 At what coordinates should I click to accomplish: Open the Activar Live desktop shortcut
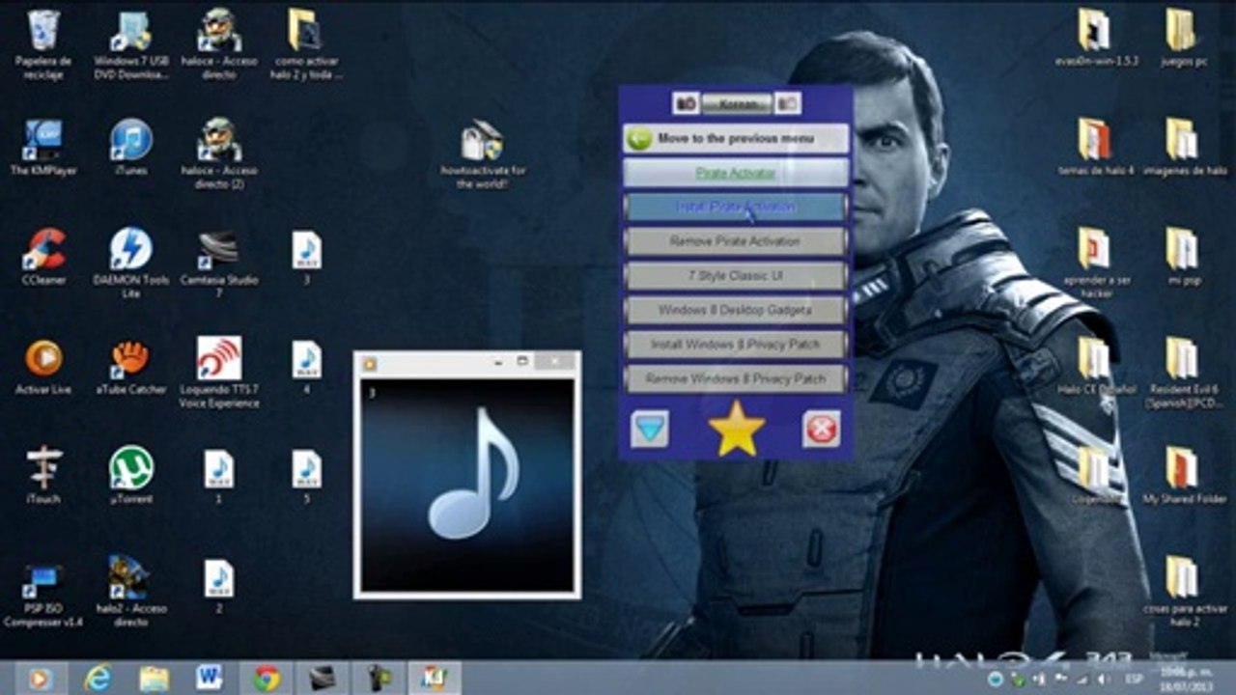(x=43, y=367)
